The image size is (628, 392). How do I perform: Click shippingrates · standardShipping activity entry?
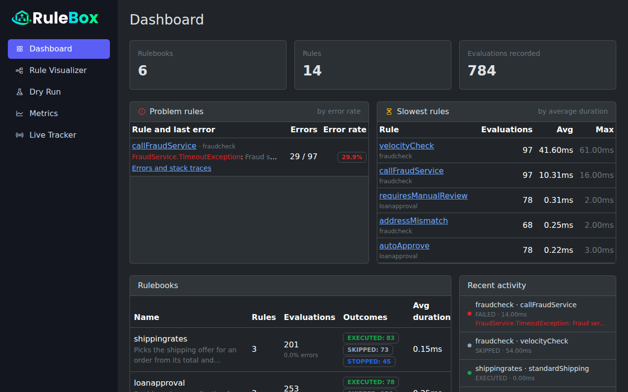[538, 373]
